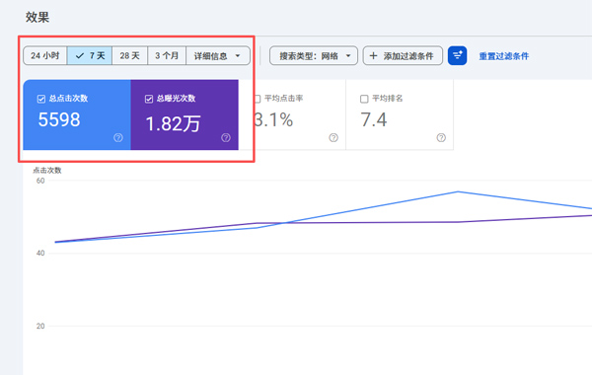Select the 28 天 time range

pyautogui.click(x=129, y=56)
